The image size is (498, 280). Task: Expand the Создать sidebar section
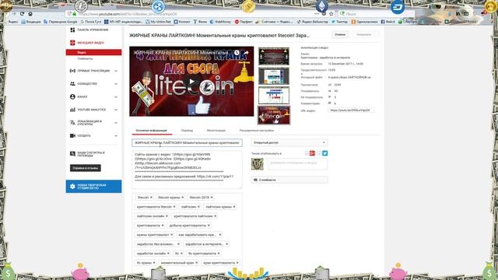[x=116, y=135]
